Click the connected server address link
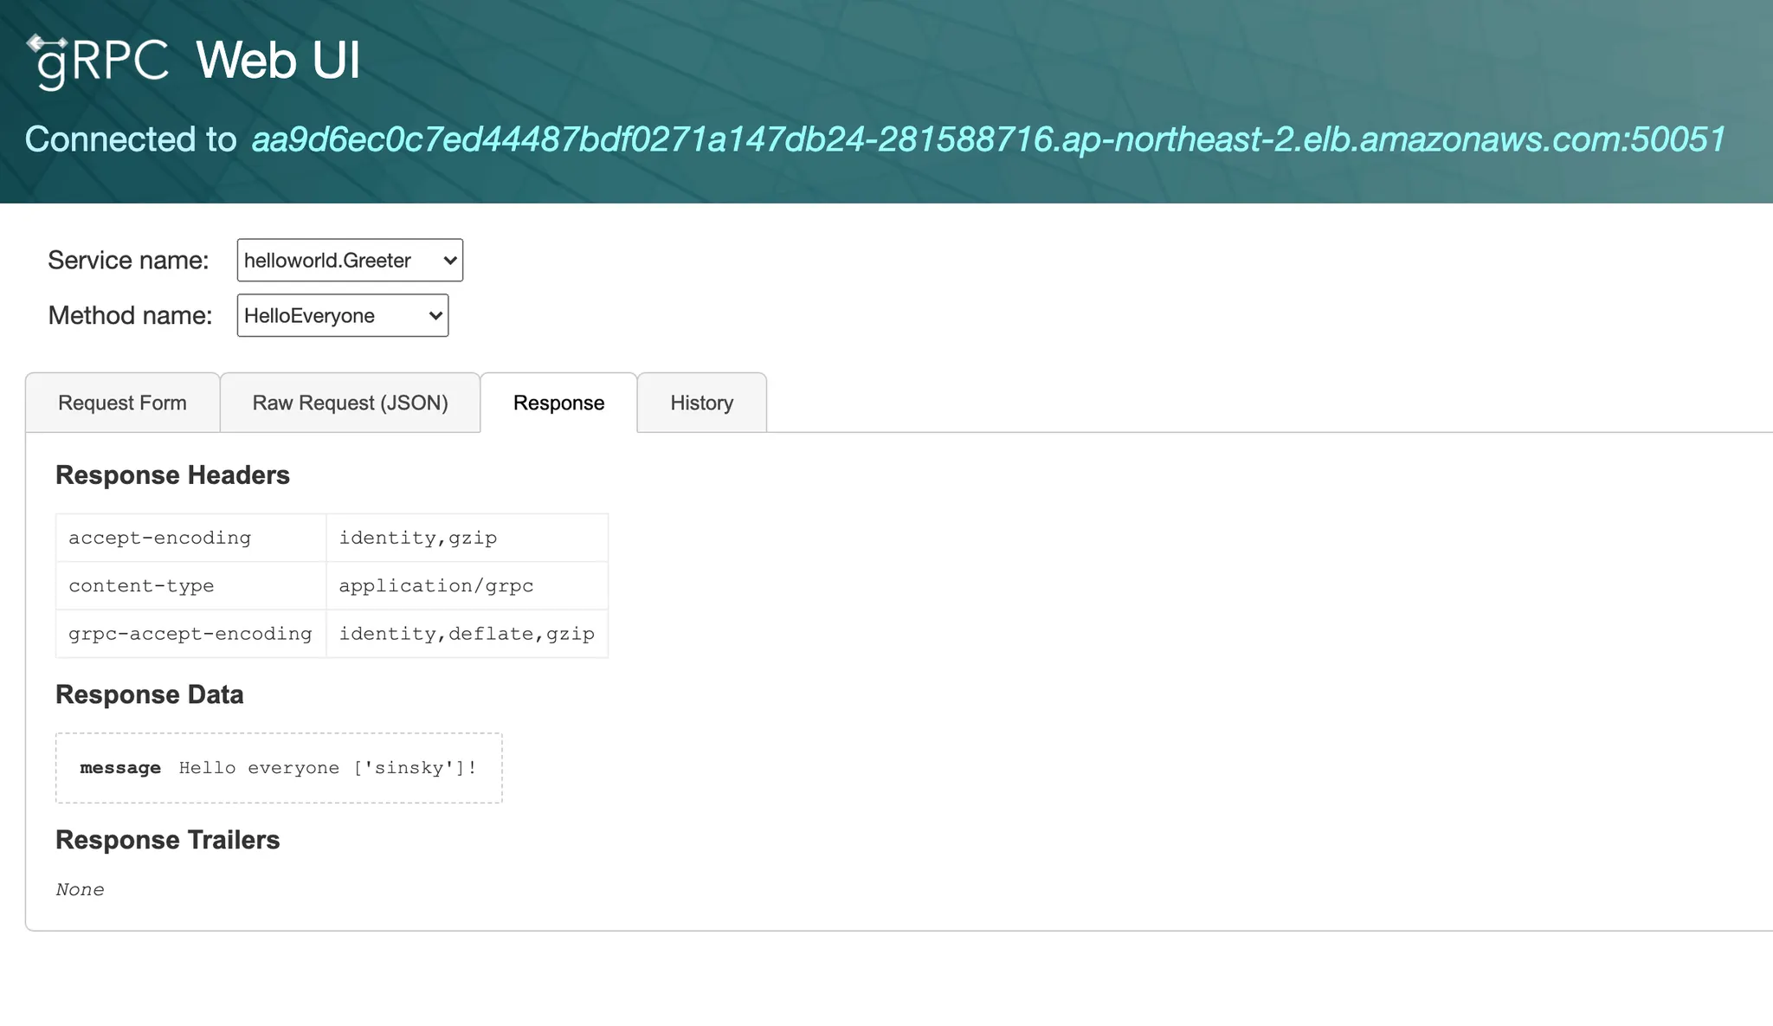 (988, 139)
